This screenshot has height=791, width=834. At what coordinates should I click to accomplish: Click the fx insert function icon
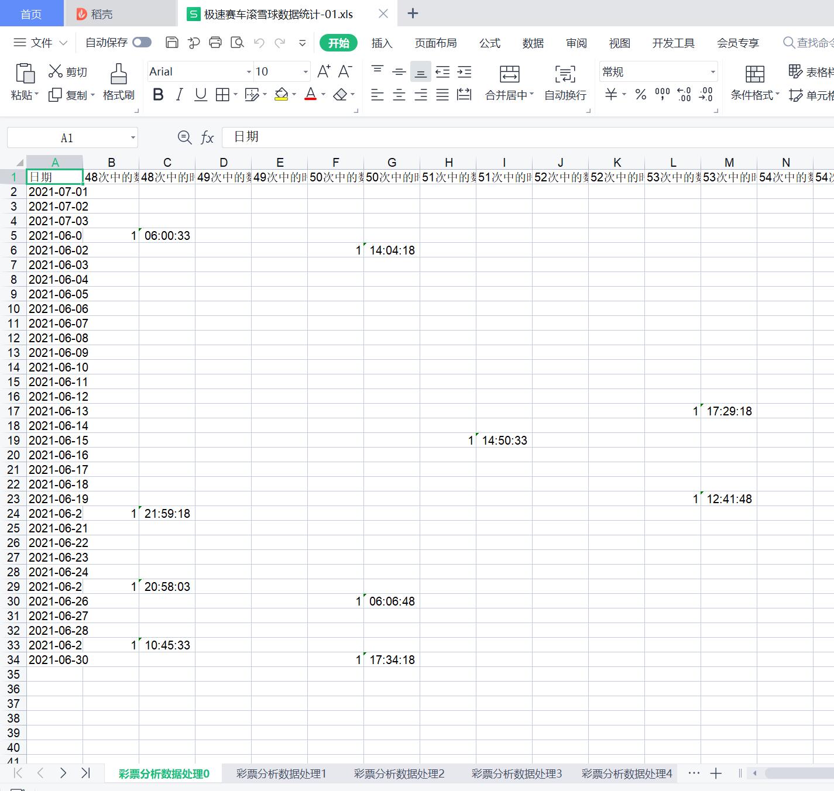click(207, 137)
